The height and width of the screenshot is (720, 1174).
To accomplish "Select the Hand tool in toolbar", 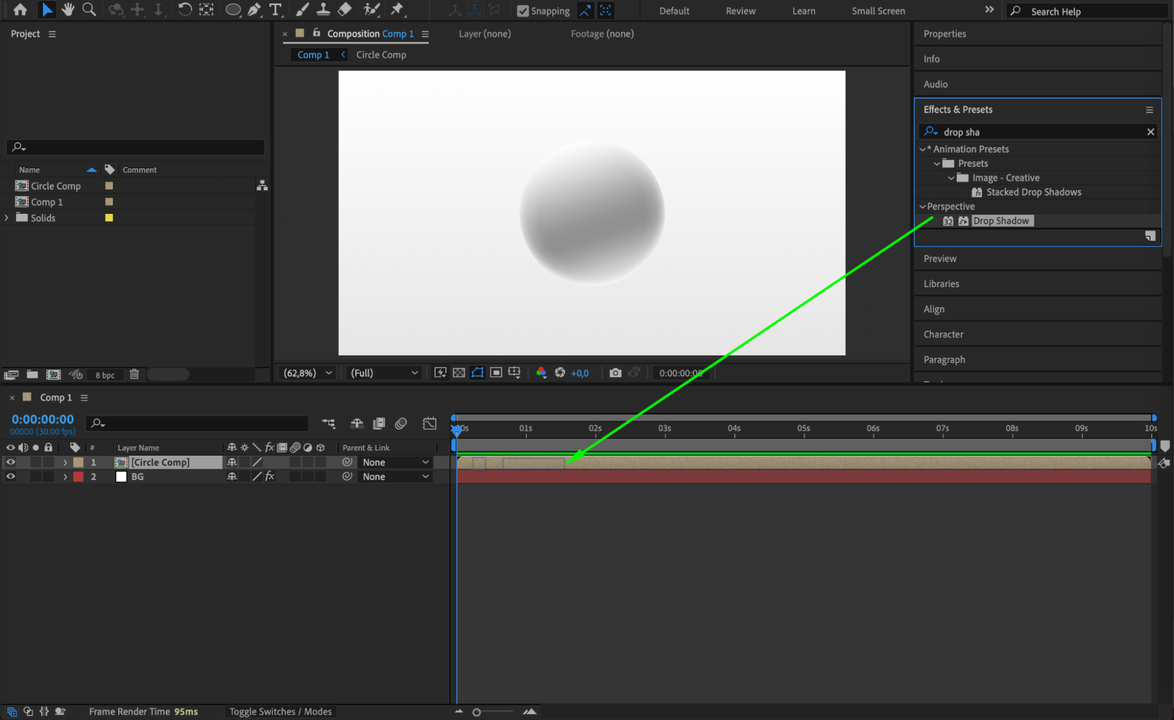I will click(68, 9).
